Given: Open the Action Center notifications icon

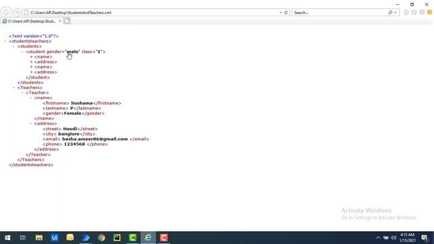Looking at the screenshot, I should 425,238.
